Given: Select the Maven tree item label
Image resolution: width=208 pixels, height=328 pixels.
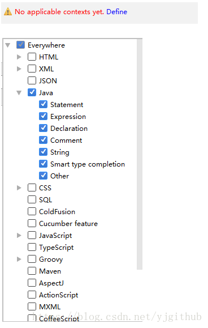Looking at the screenshot, I should [50, 271].
